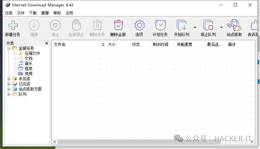This screenshot has height=149, width=260.
Task: Select 已完成 tree label
Action: tap(24, 84)
